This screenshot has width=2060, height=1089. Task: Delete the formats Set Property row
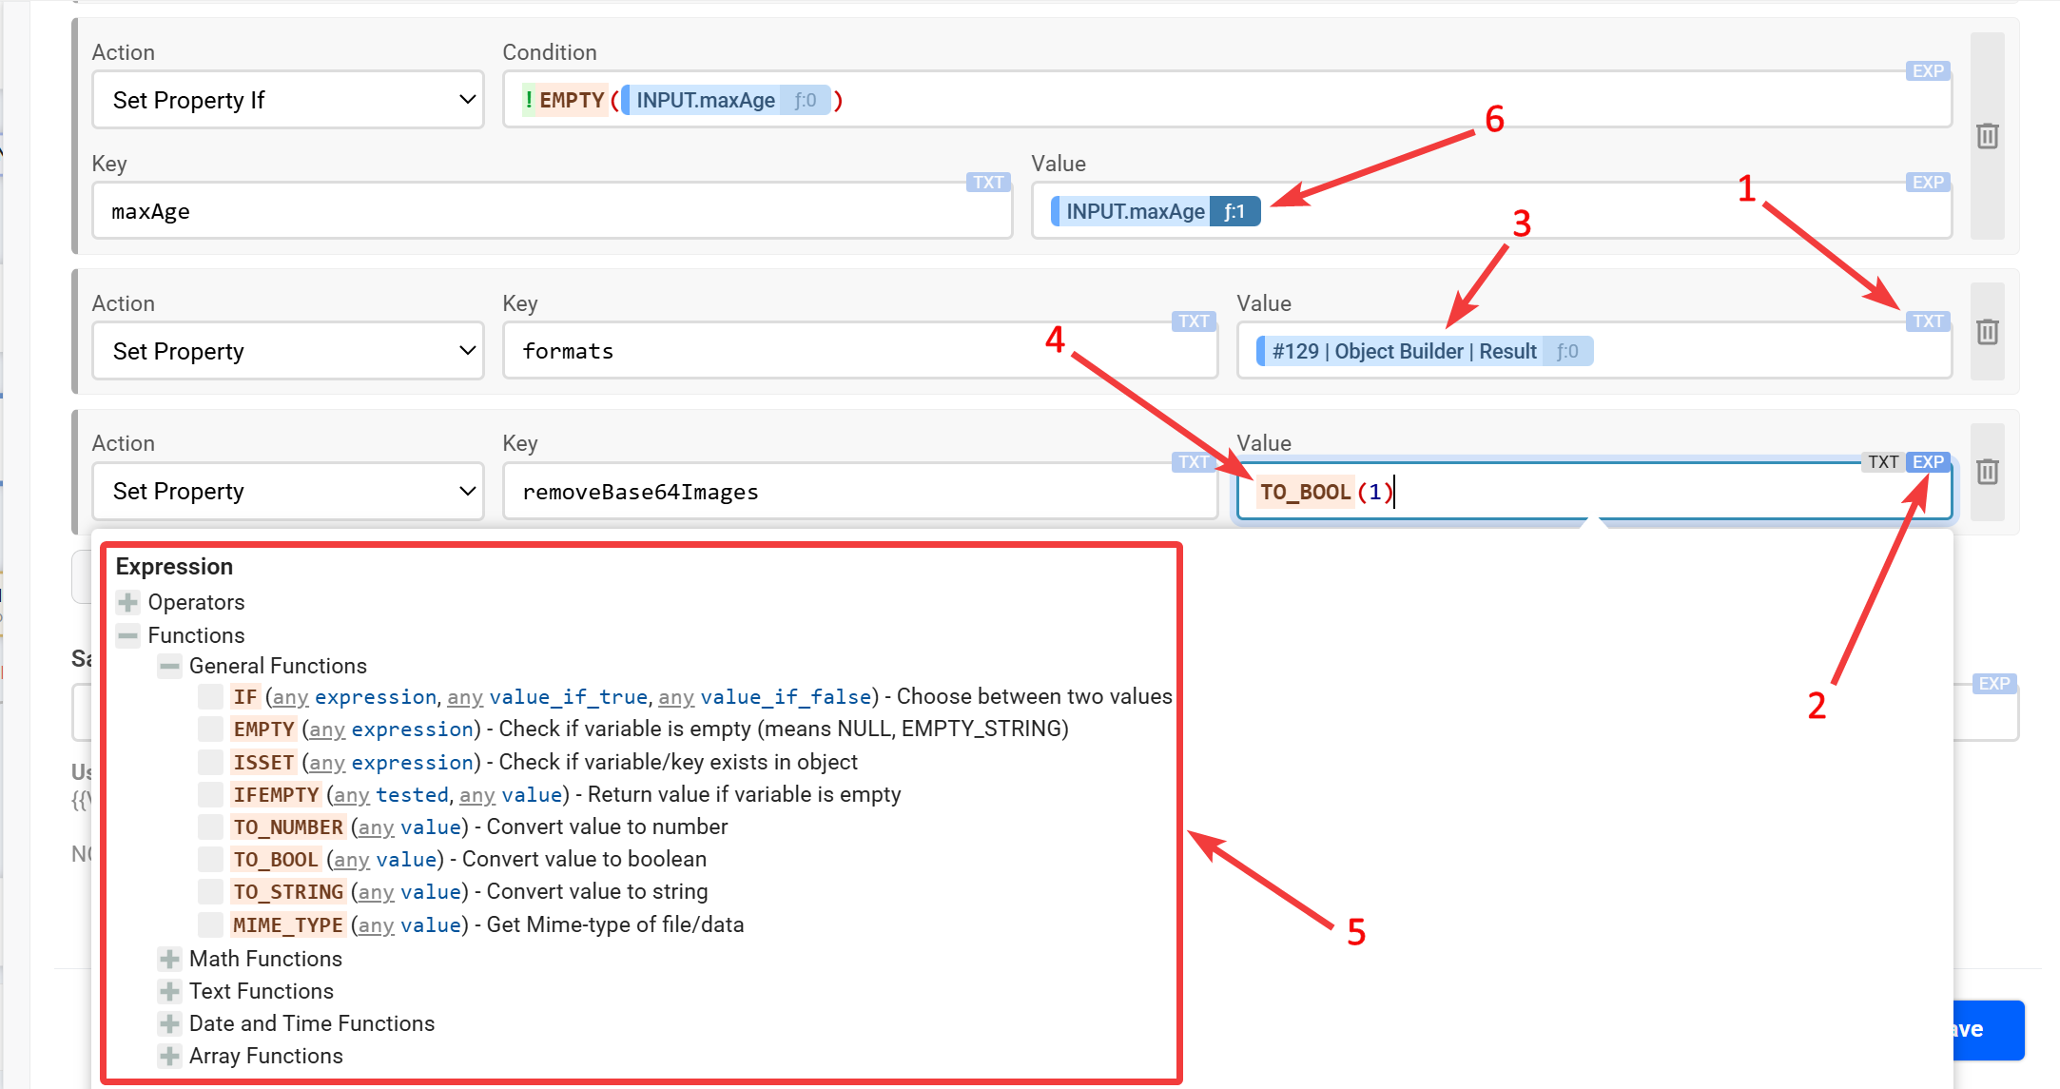click(x=1987, y=332)
